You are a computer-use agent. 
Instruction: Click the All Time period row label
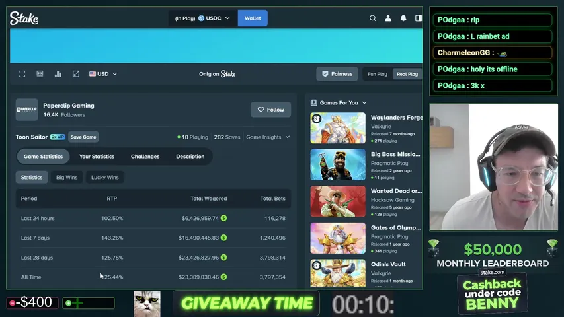pyautogui.click(x=31, y=277)
